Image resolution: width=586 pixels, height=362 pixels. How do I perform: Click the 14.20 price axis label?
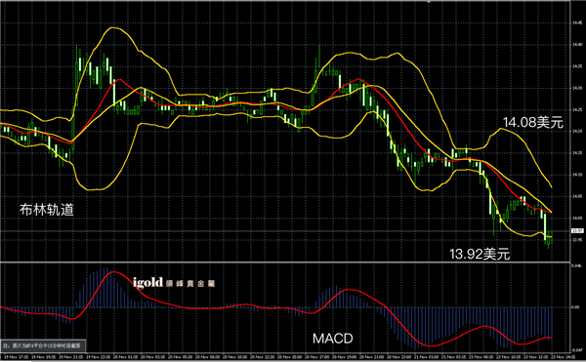pyautogui.click(x=576, y=131)
